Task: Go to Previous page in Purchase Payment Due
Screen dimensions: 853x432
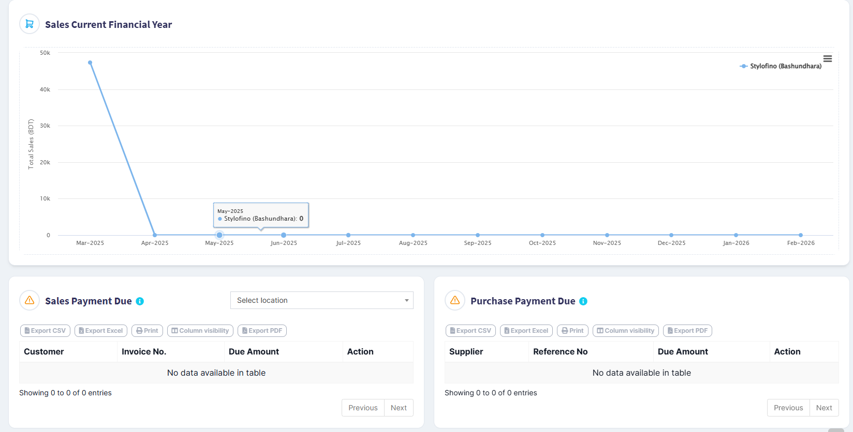Action: [788, 408]
